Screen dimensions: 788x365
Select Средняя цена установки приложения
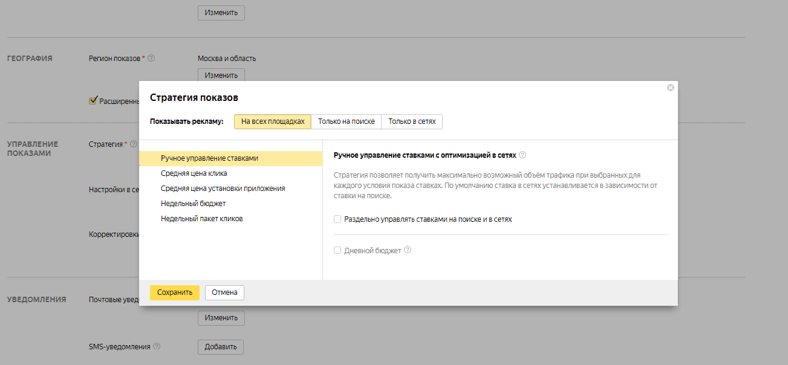click(223, 189)
